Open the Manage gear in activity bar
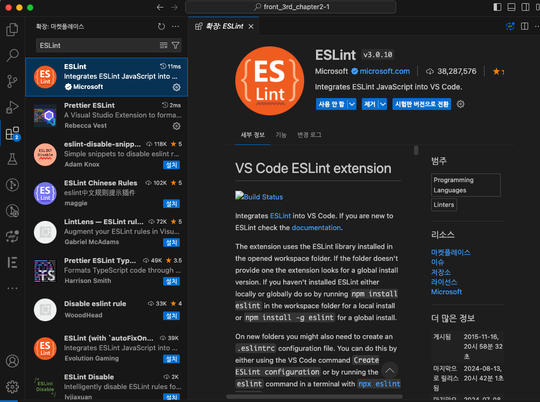 pyautogui.click(x=12, y=387)
